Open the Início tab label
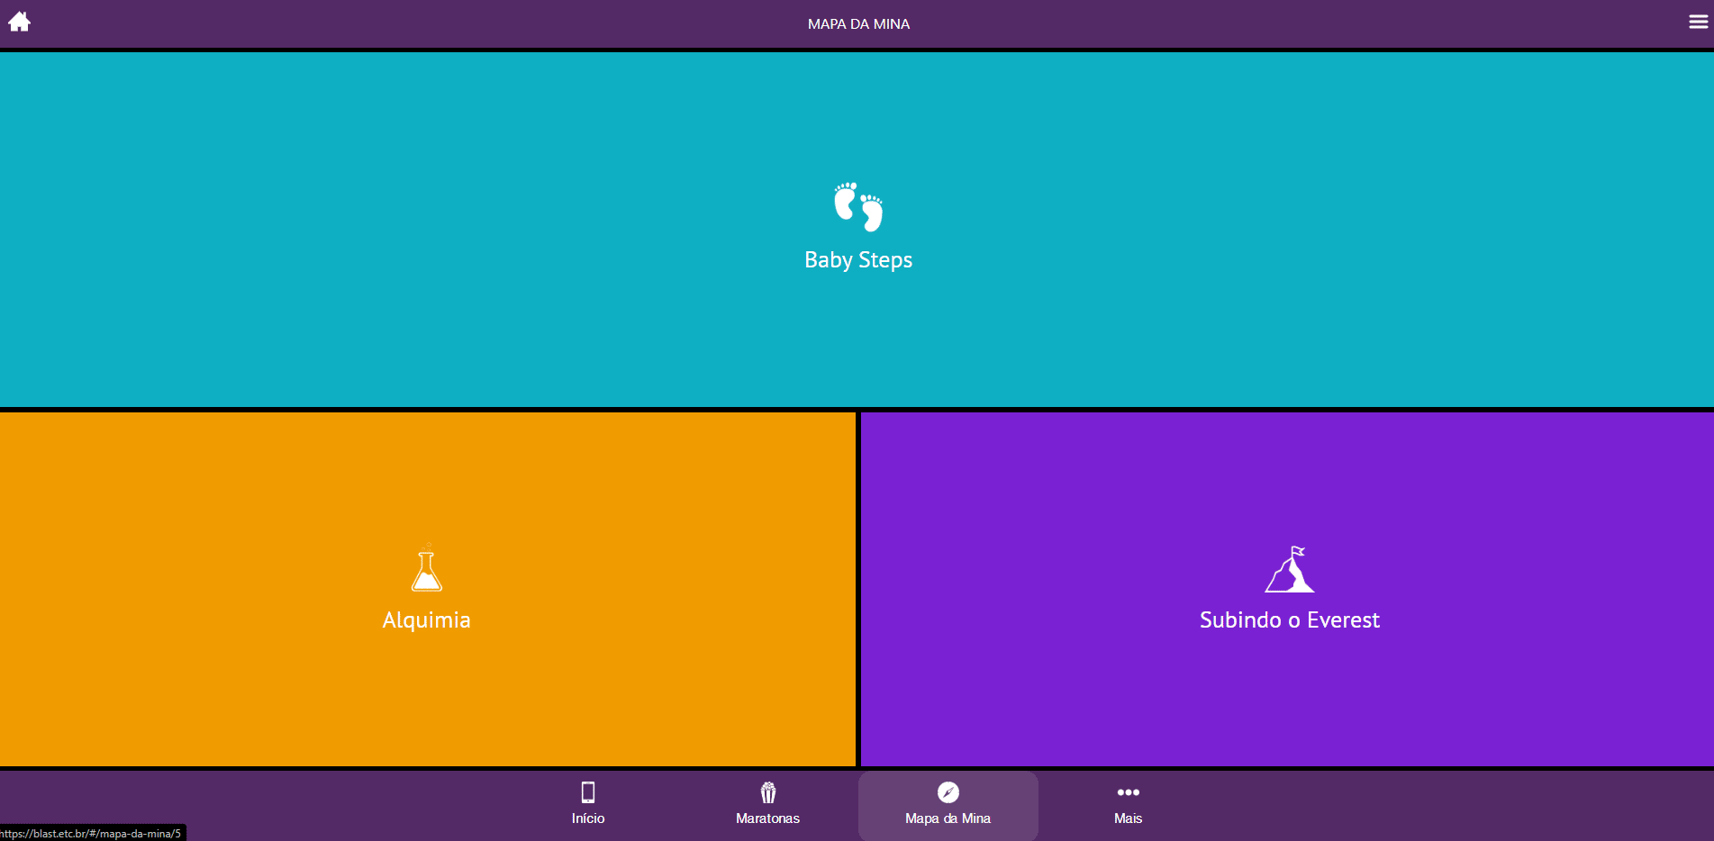Image resolution: width=1714 pixels, height=841 pixels. point(588,818)
